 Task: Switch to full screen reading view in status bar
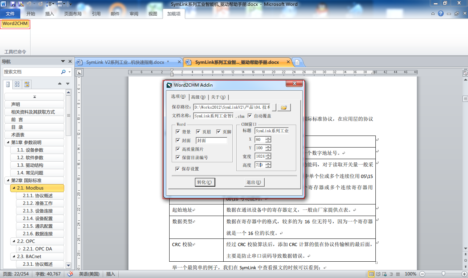pos(378,274)
